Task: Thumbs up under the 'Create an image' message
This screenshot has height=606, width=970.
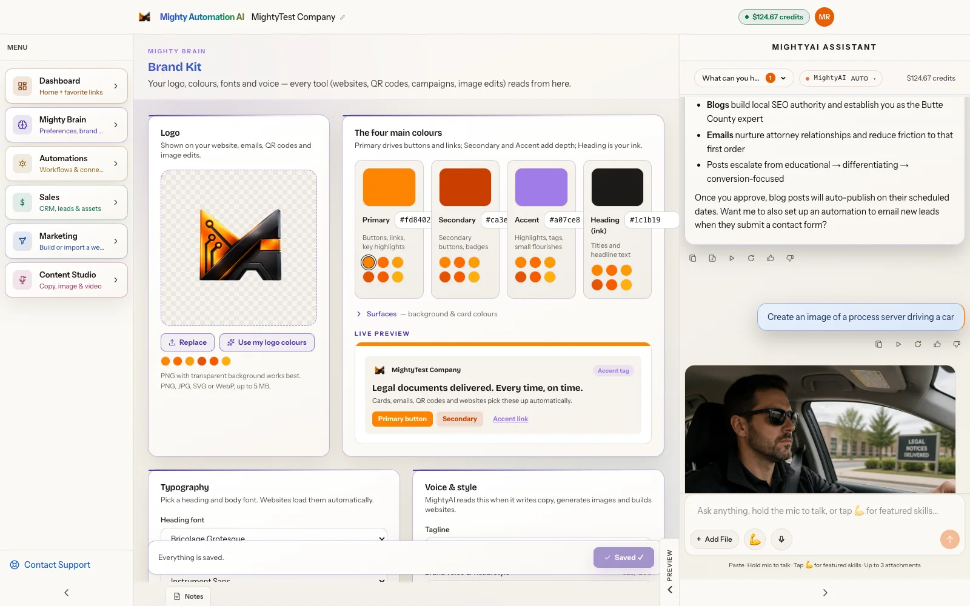Action: (937, 344)
